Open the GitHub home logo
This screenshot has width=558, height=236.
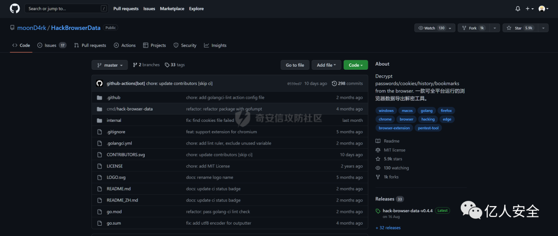click(14, 9)
